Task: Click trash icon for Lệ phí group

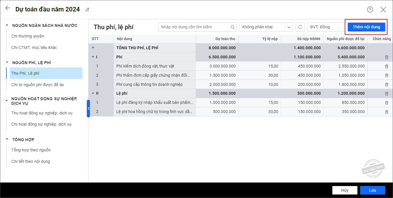Action: (386, 94)
